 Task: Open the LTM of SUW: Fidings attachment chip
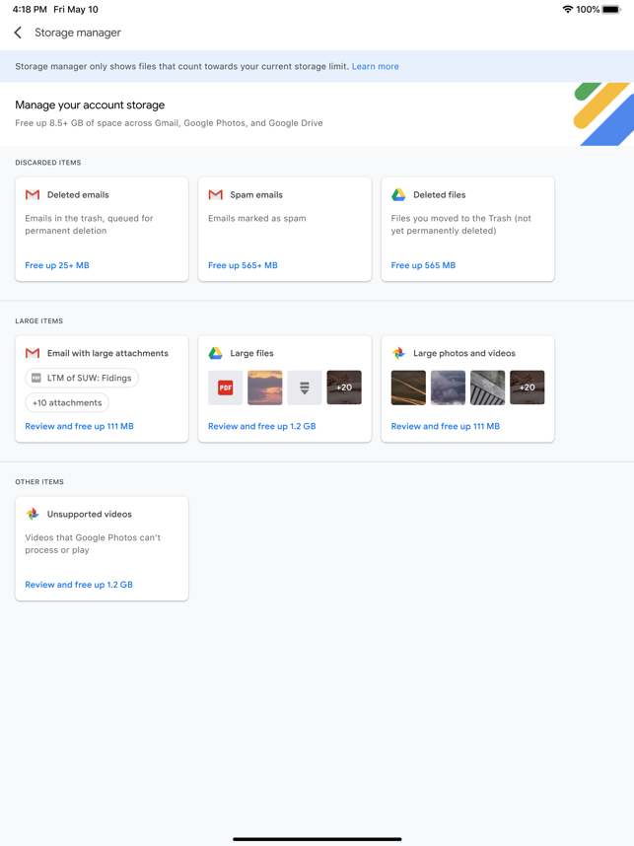[x=82, y=378]
